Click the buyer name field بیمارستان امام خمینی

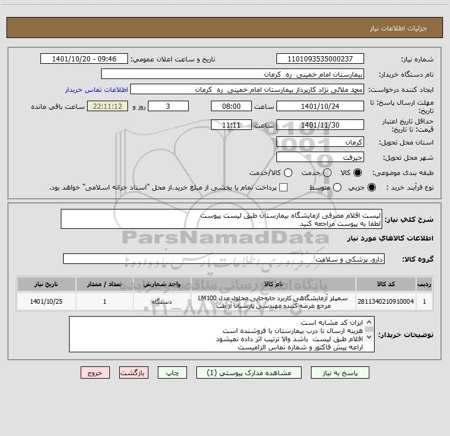pos(233,74)
